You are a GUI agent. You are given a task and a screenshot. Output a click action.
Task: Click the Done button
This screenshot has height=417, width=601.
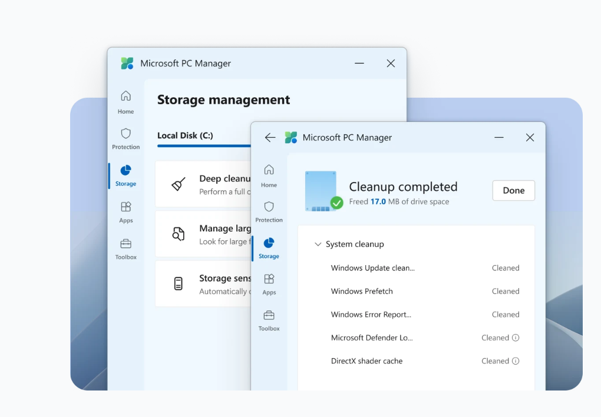(514, 190)
